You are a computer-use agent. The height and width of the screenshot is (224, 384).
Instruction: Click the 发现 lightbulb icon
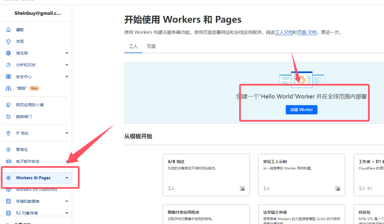click(x=8, y=41)
